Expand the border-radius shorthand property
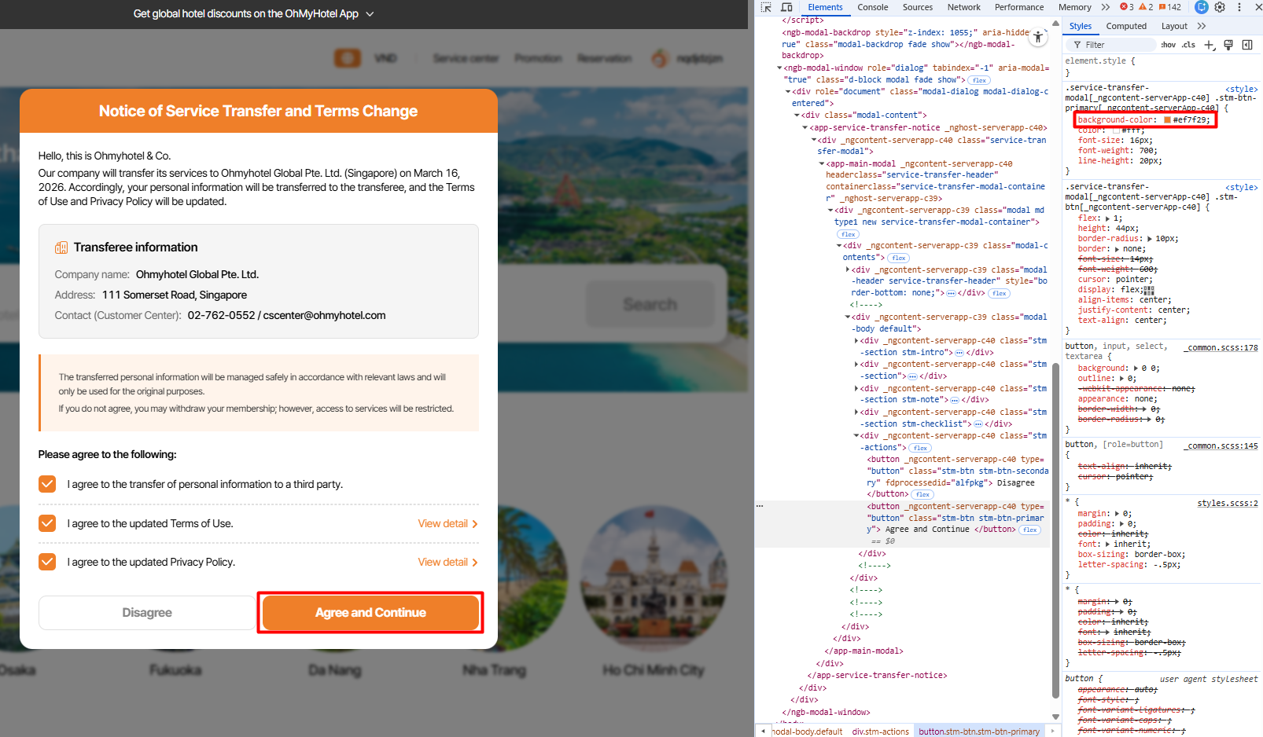 coord(1150,239)
